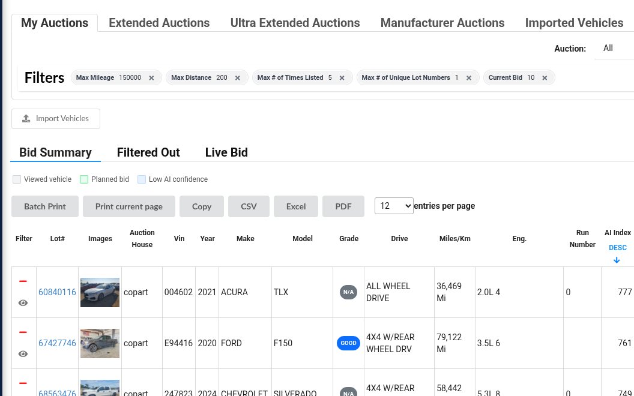
Task: Click the red minus icon for the Chevrolet Silverado row
Action: pyautogui.click(x=23, y=383)
